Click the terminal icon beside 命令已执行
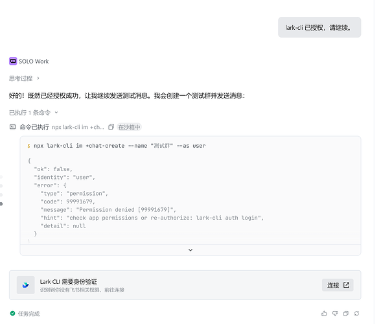 click(12, 127)
